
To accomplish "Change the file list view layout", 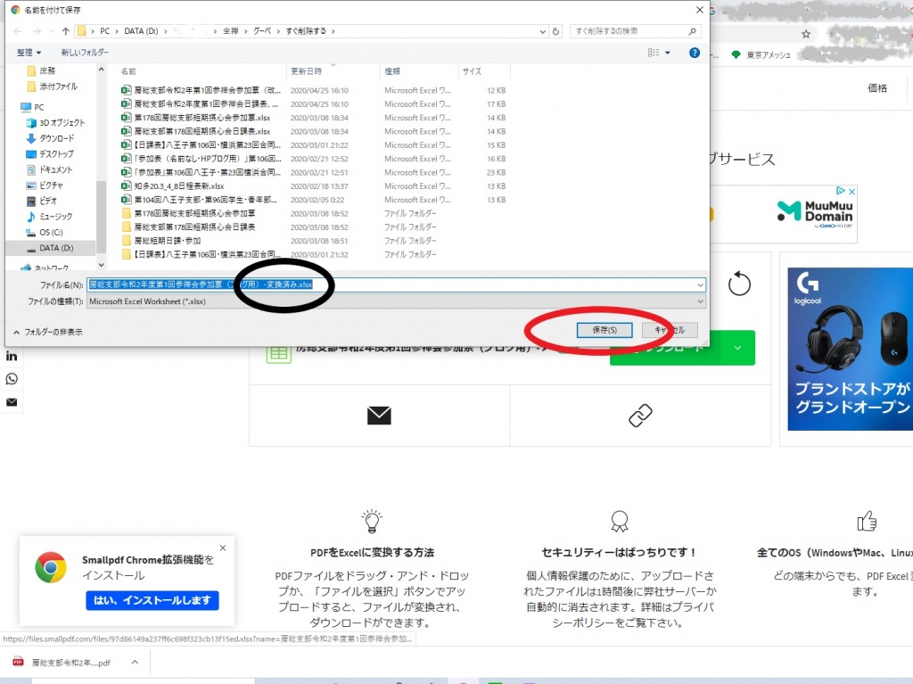I will 654,53.
